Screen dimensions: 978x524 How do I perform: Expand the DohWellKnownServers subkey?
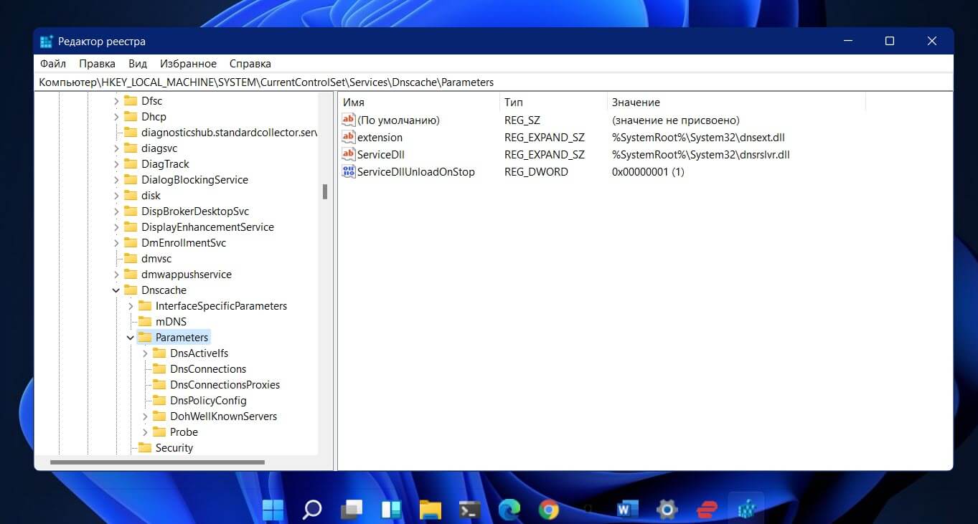tap(145, 416)
